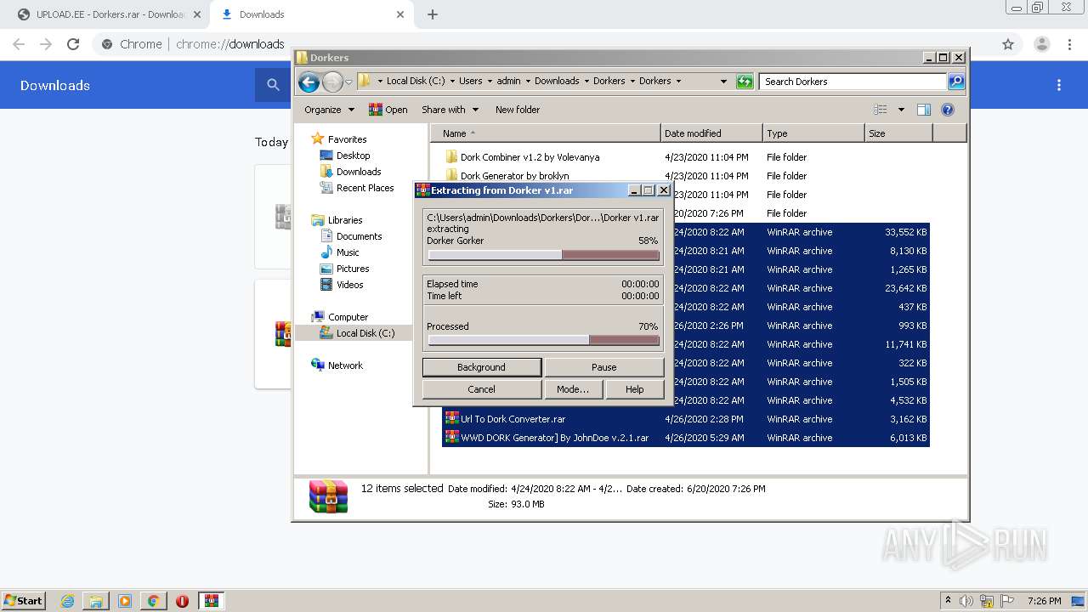Click the Processed progress bar at 70%

(543, 340)
